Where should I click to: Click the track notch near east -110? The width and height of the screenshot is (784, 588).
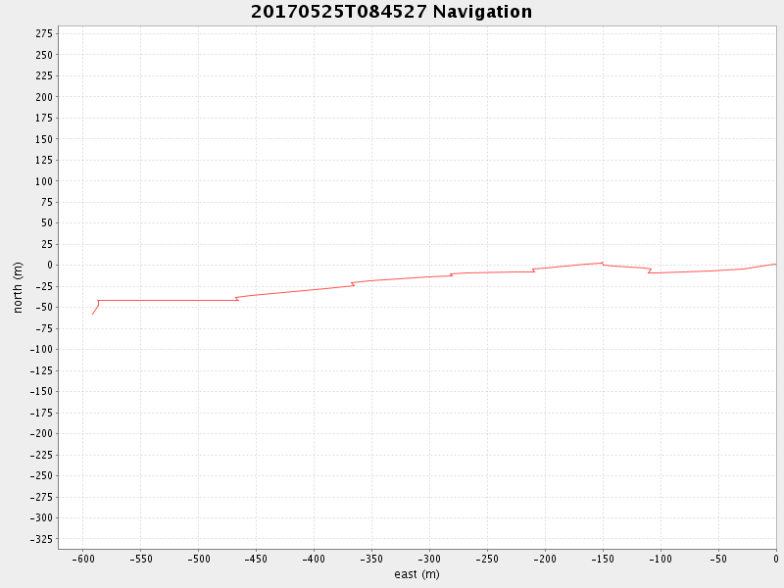click(x=649, y=270)
